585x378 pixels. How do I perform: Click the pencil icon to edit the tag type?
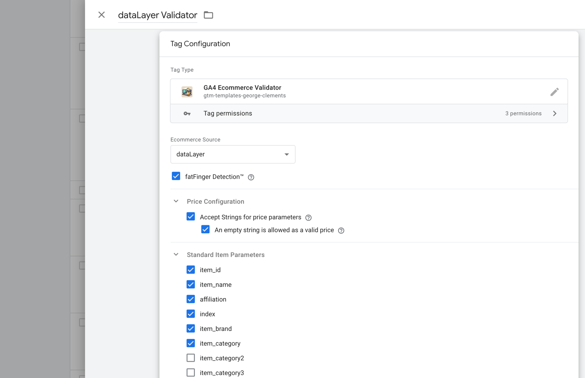(x=554, y=92)
